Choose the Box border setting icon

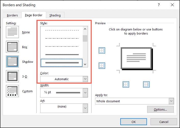pyautogui.click(x=12, y=47)
